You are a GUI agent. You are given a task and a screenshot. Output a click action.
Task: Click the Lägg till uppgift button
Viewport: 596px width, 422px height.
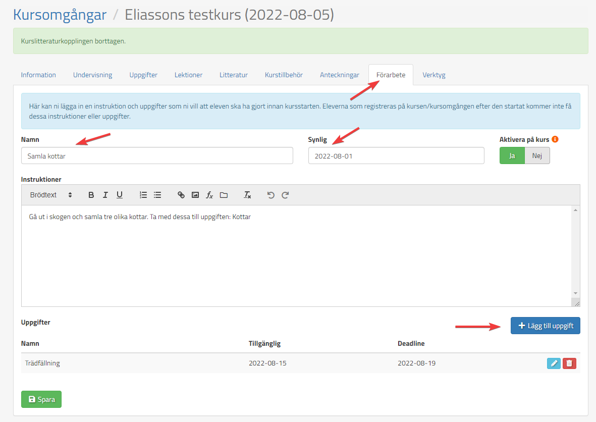[x=545, y=326]
